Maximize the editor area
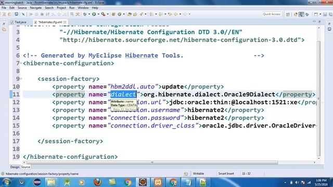The width and height of the screenshot is (333, 187). pyautogui.click(x=319, y=22)
